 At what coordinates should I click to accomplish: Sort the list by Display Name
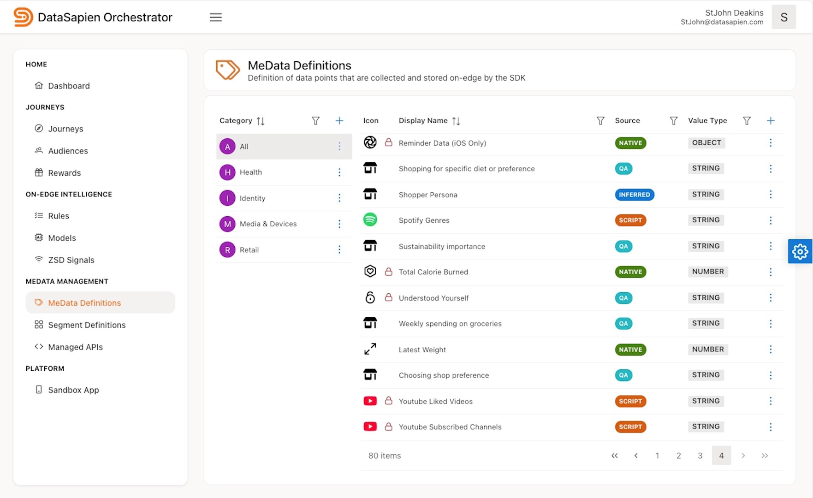[456, 121]
